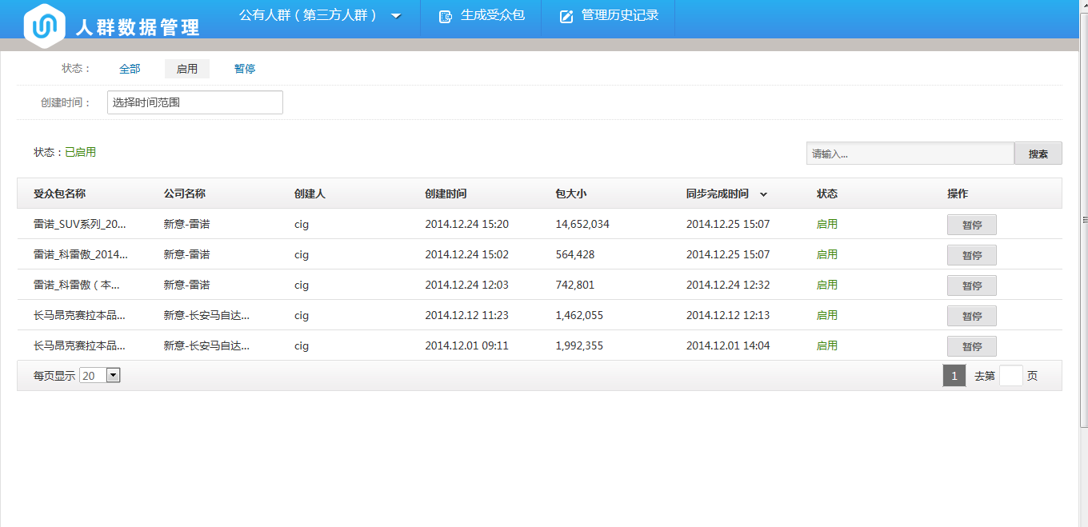Image resolution: width=1088 pixels, height=527 pixels.
Task: Focus the 请输入 search box
Action: pos(910,154)
